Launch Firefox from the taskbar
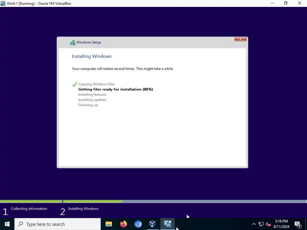The width and height of the screenshot is (307, 230). pyautogui.click(x=123, y=224)
